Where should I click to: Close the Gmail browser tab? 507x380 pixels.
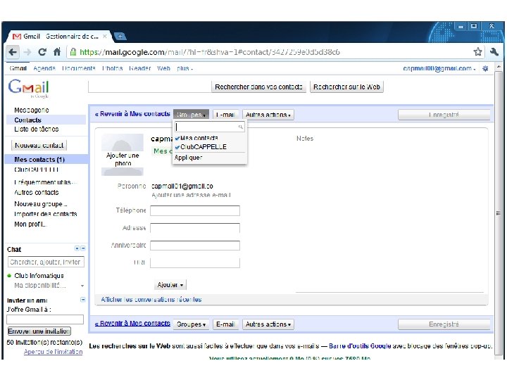click(105, 36)
